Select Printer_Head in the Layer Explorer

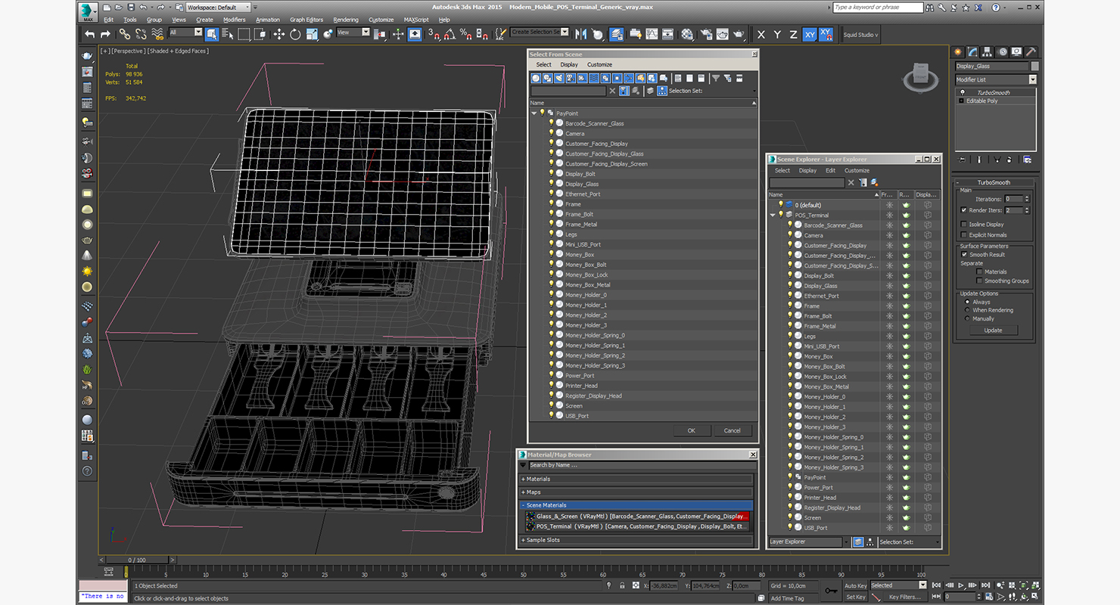pyautogui.click(x=820, y=498)
